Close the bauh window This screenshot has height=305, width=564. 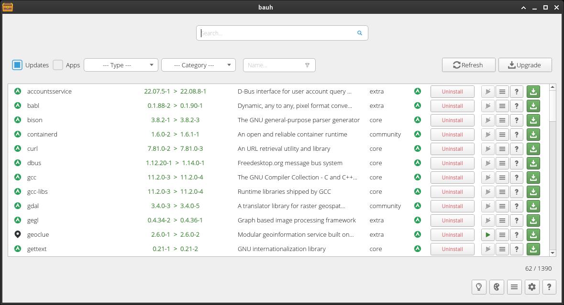coord(556,7)
